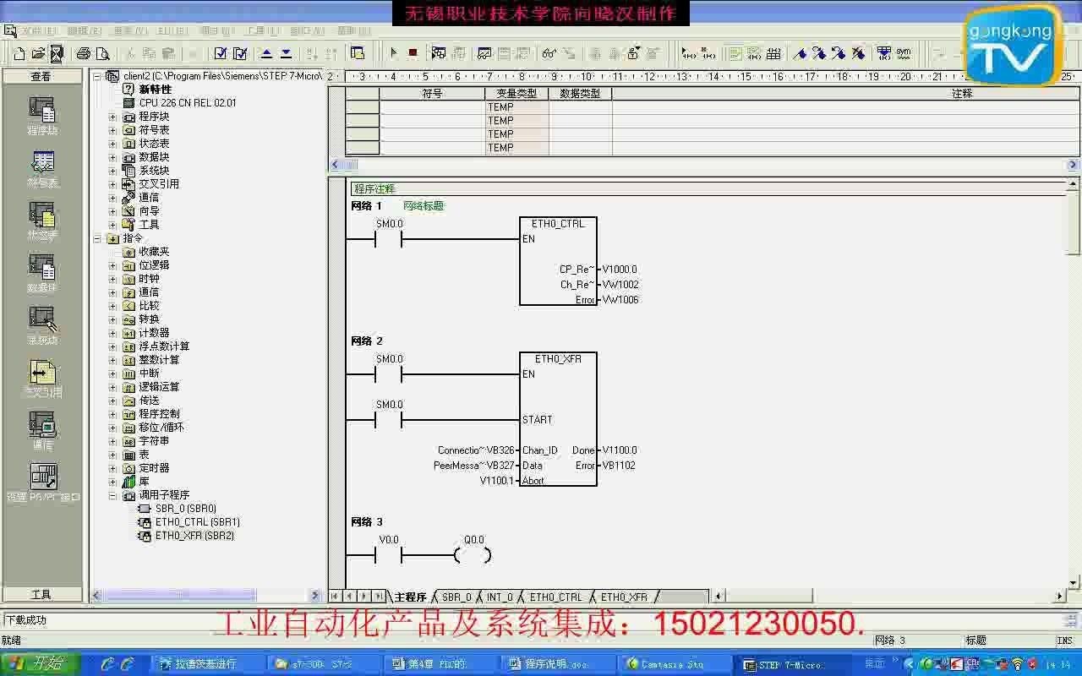The image size is (1082, 676).
Task: Print the ladder program
Action: pyautogui.click(x=85, y=53)
